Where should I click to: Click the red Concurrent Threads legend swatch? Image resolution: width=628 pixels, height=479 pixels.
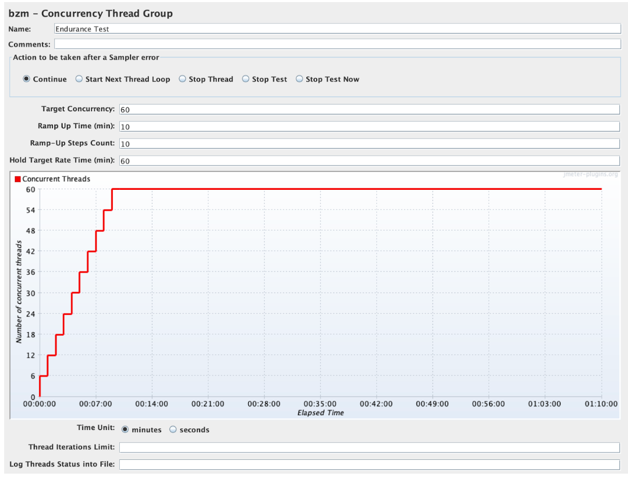pyautogui.click(x=18, y=179)
